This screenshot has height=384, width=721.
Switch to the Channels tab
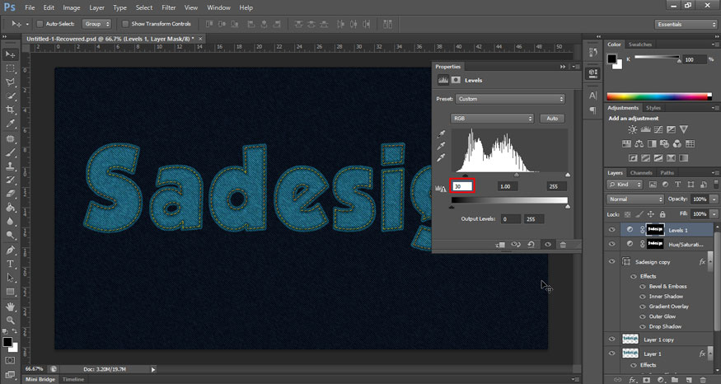click(641, 173)
